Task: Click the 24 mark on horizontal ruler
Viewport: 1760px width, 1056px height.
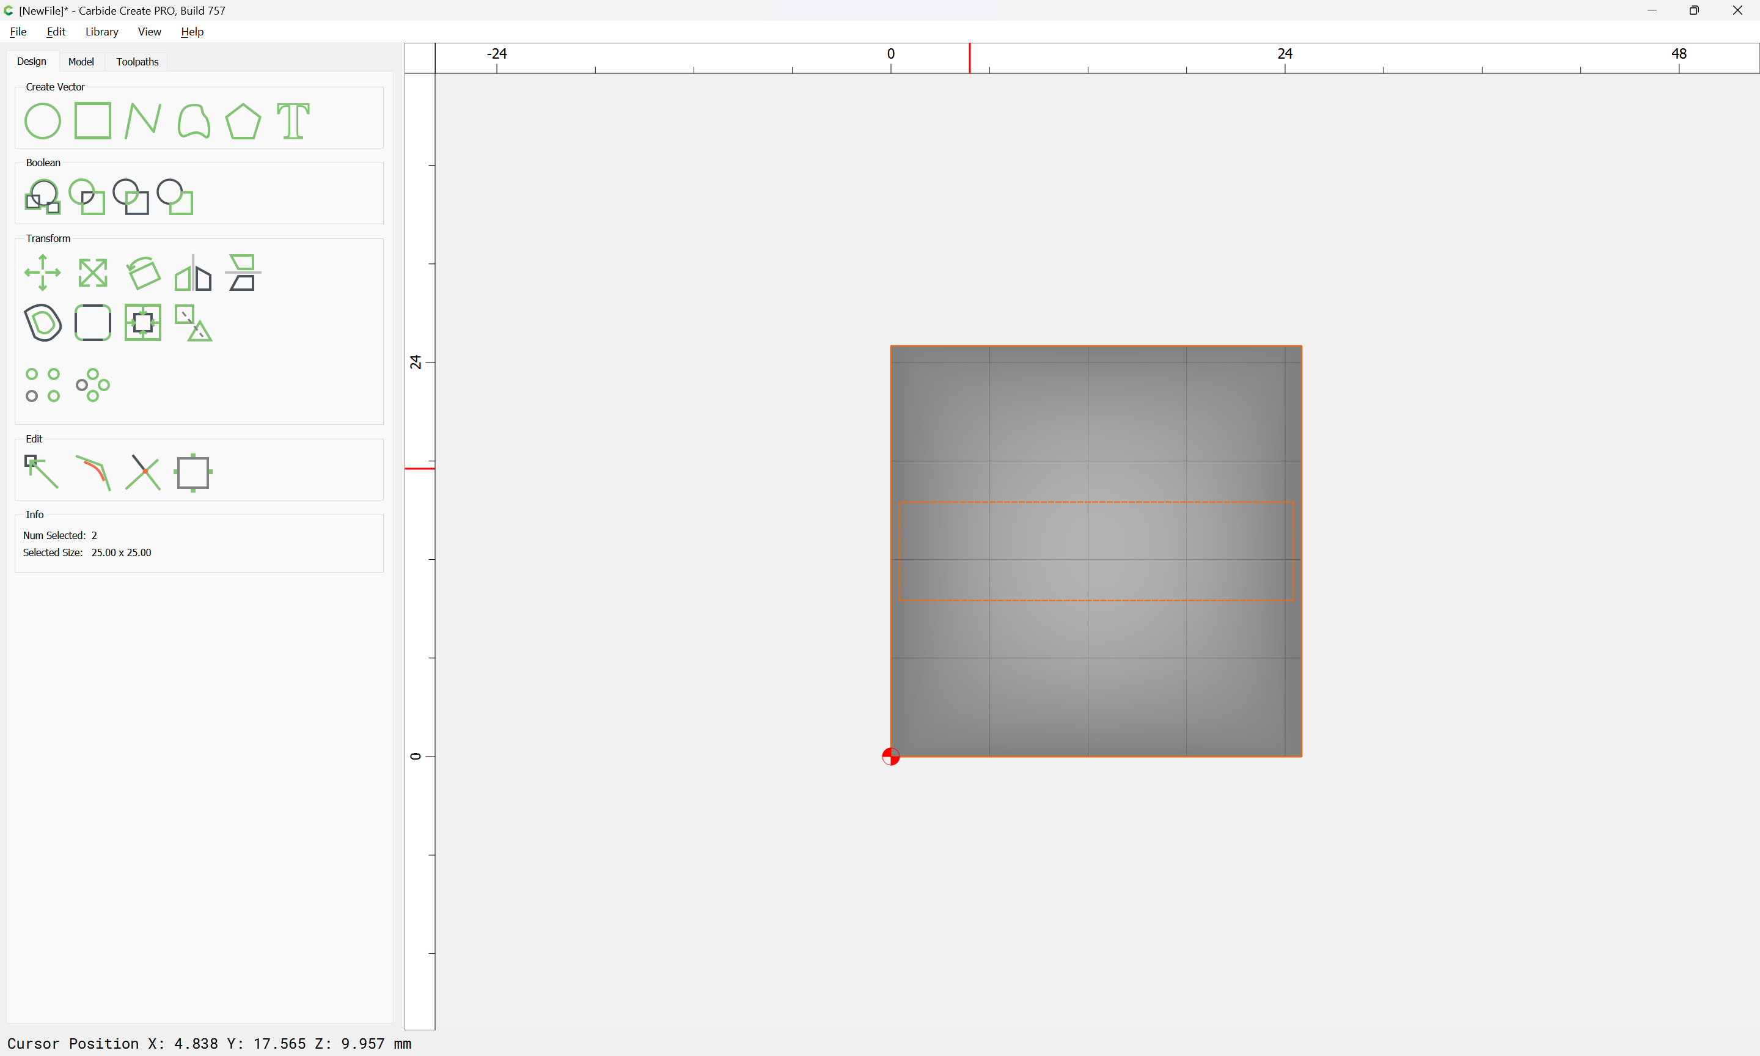Action: click(x=1285, y=54)
